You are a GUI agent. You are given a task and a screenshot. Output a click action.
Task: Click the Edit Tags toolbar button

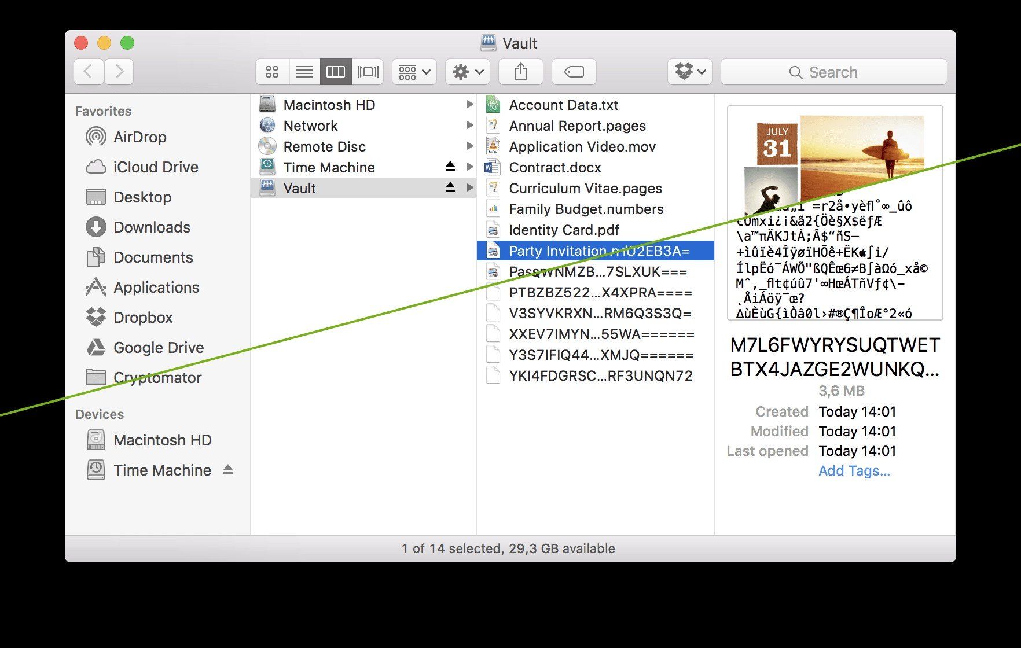[574, 72]
